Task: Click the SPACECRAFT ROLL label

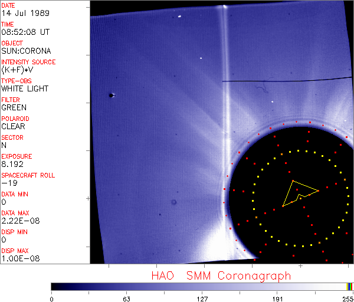Action: tap(28, 175)
